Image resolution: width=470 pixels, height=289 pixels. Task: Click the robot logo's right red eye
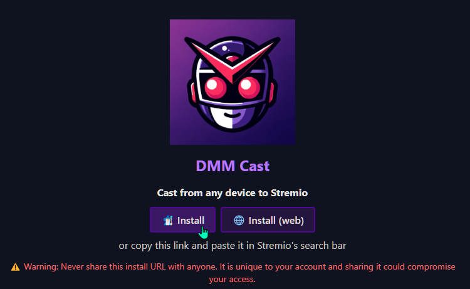click(x=249, y=87)
